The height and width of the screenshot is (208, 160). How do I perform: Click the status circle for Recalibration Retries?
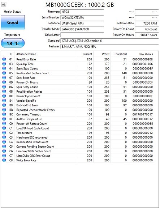4,92
